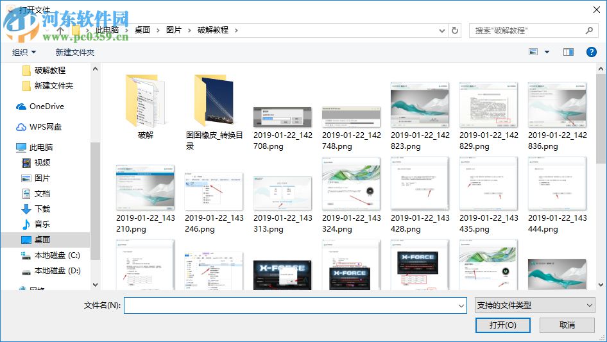Select file 2019-01-22_142829.png

(x=488, y=116)
